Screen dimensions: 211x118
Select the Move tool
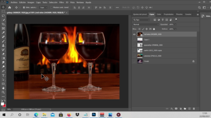pyautogui.click(x=3, y=7)
